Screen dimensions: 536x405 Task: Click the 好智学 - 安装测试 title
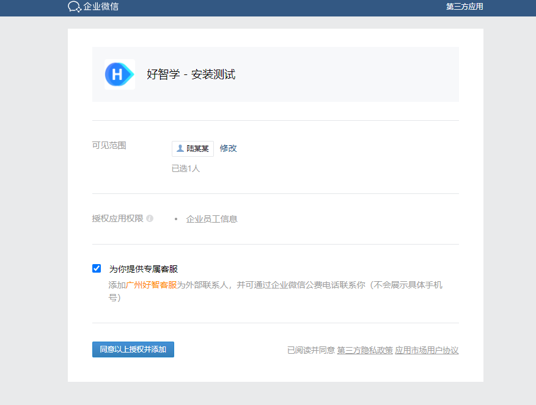point(191,74)
